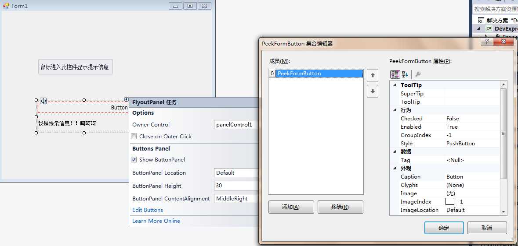Open ButtonPanel Location dropdown
Screen dimensions: 518x246
tap(236, 172)
